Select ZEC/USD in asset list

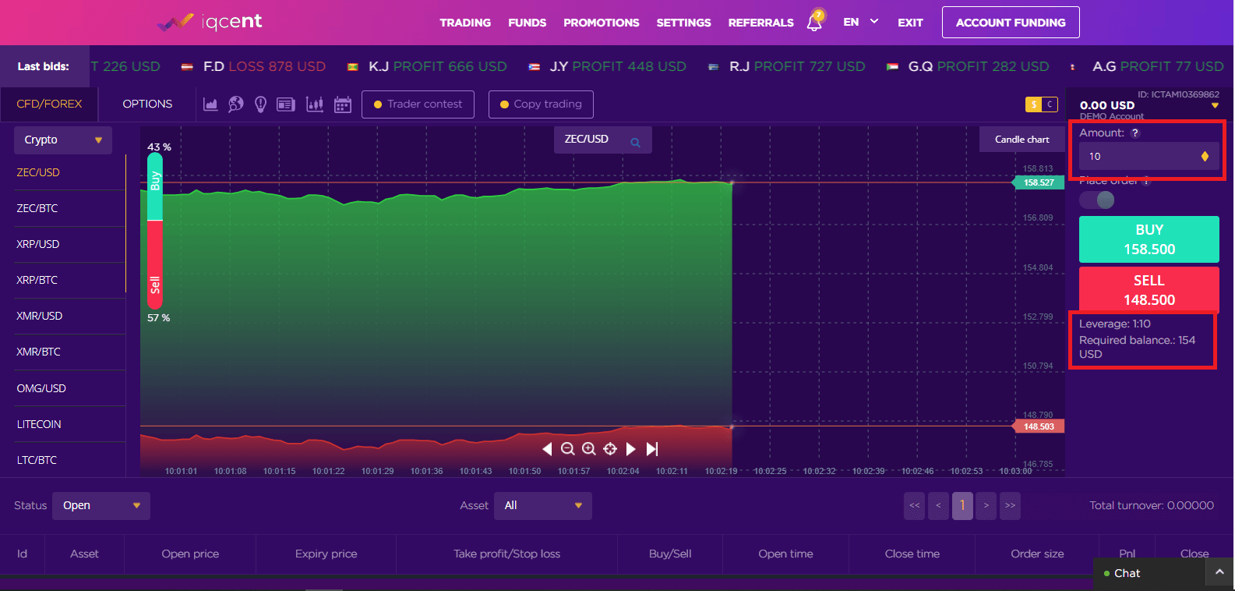point(69,172)
